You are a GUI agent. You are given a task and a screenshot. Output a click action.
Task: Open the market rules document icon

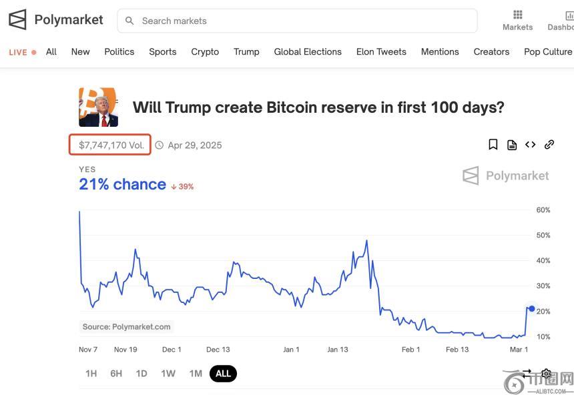pos(512,145)
